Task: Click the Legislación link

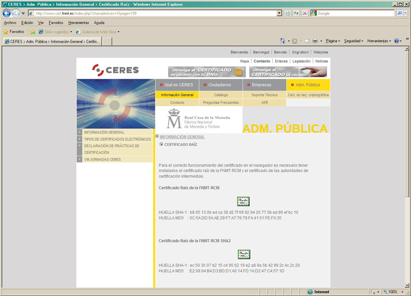Action: click(302, 61)
